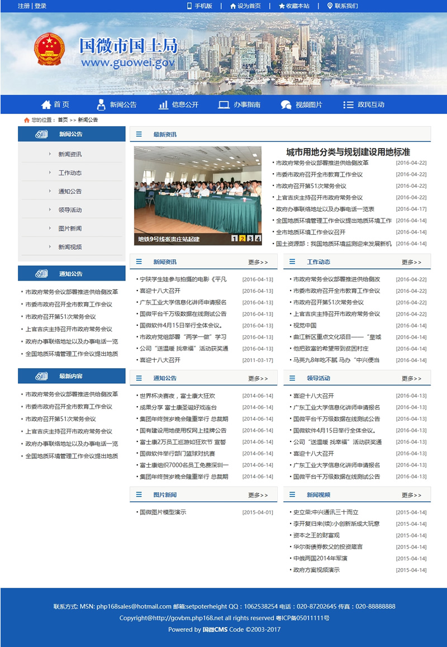This screenshot has width=447, height=647.
Task: Click the menu icon beside 最新资讯 header
Action: [x=139, y=134]
